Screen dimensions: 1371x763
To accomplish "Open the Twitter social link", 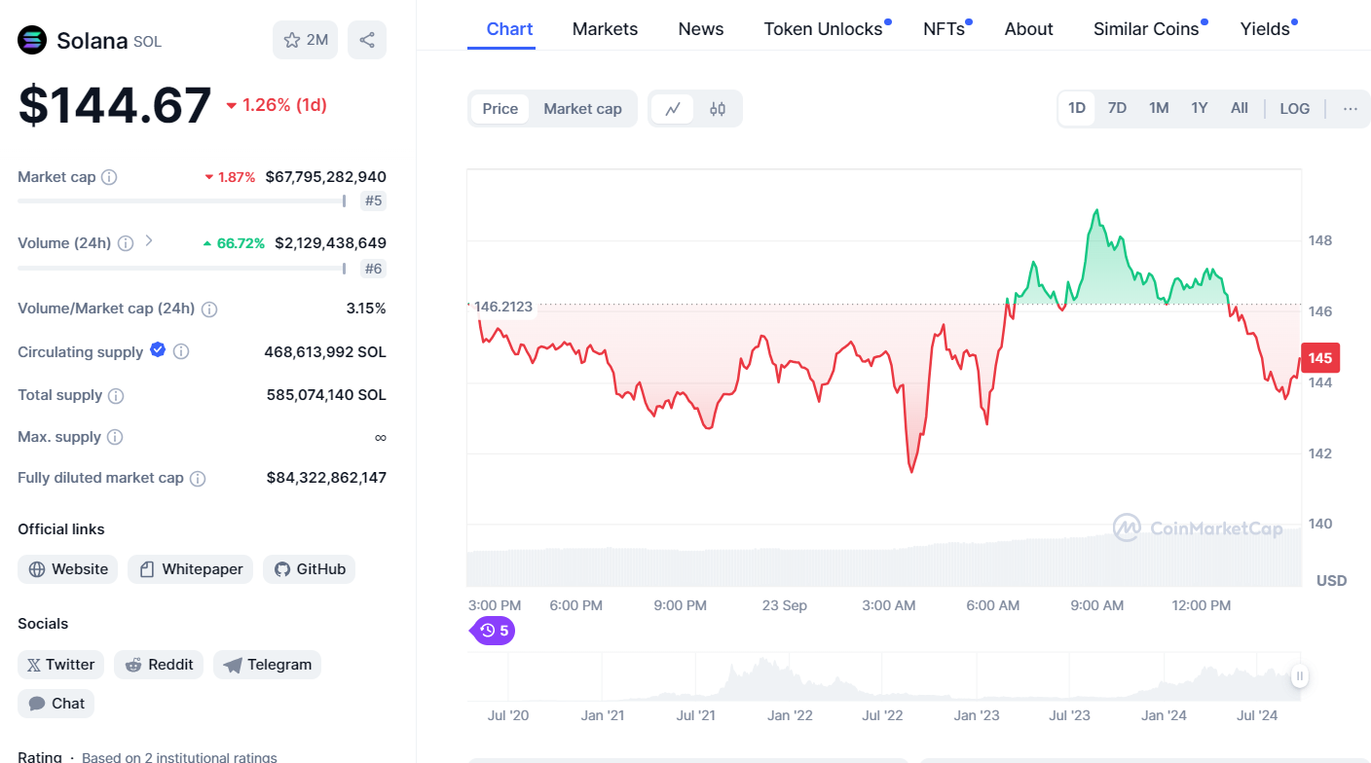I will [x=61, y=665].
